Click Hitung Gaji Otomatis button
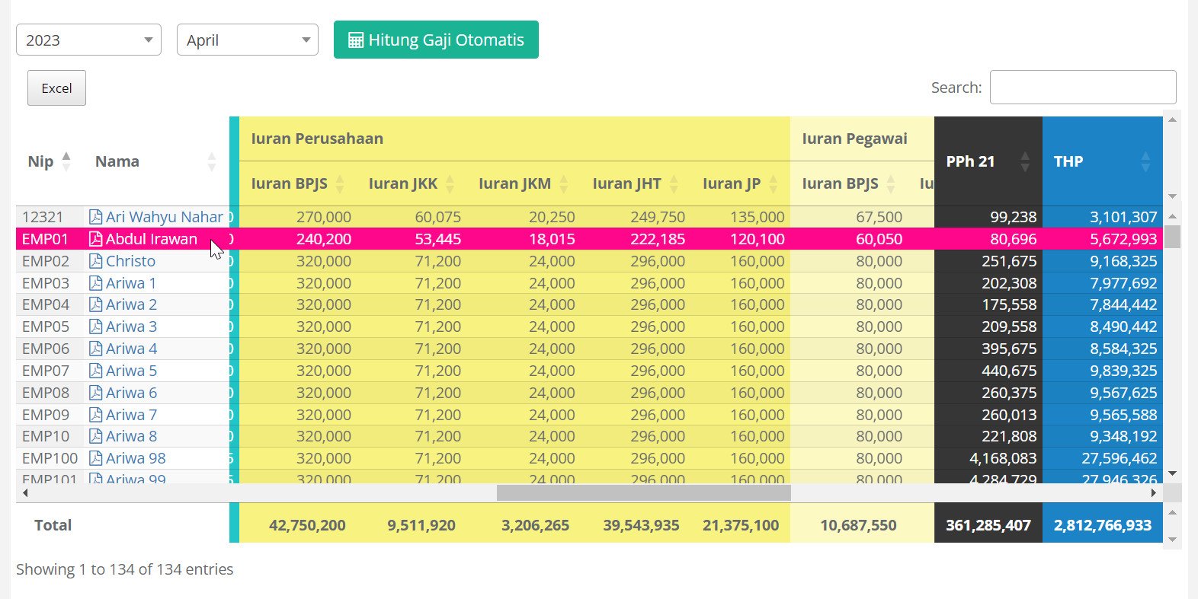 (436, 40)
